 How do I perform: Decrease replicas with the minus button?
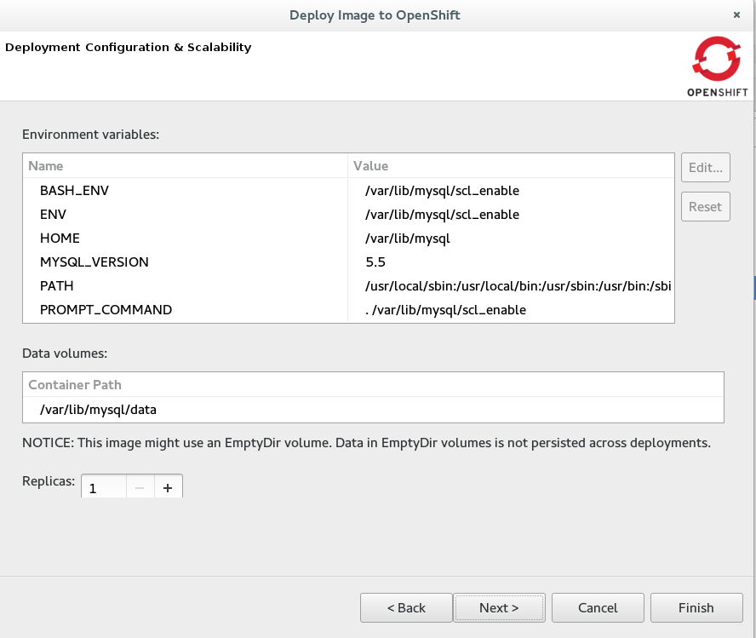tap(140, 488)
